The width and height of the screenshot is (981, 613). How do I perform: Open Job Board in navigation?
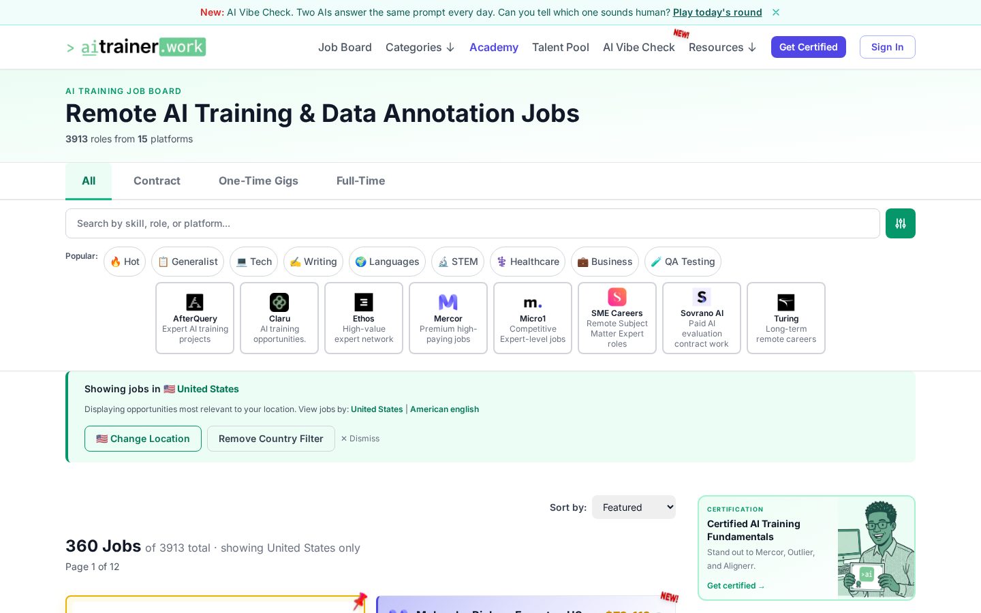345,47
